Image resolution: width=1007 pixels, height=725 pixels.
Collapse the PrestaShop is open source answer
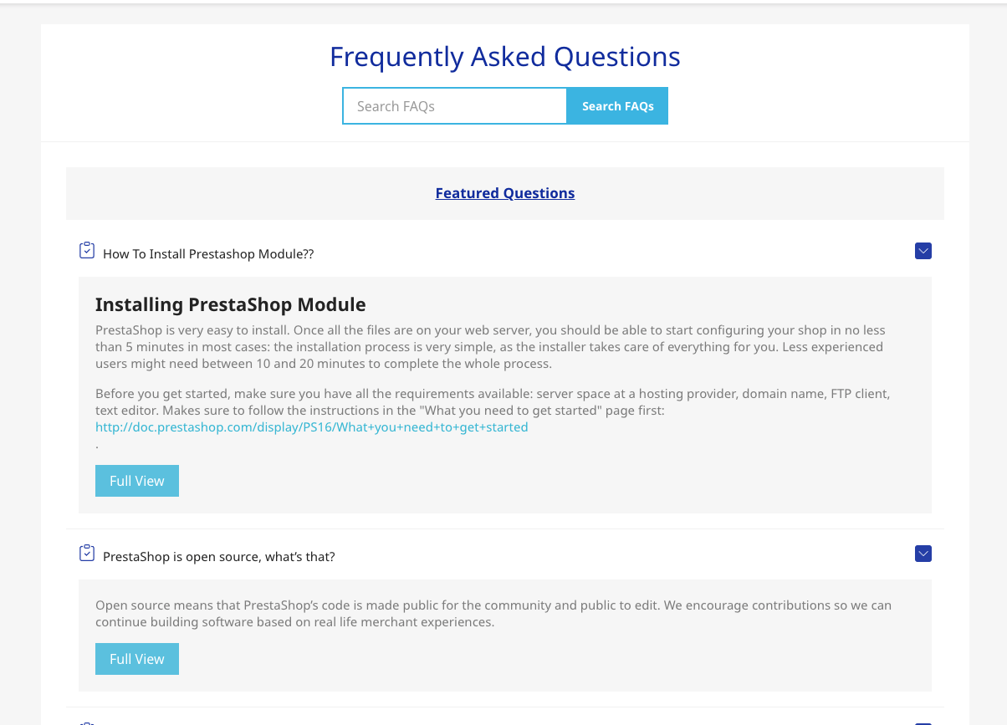[923, 554]
